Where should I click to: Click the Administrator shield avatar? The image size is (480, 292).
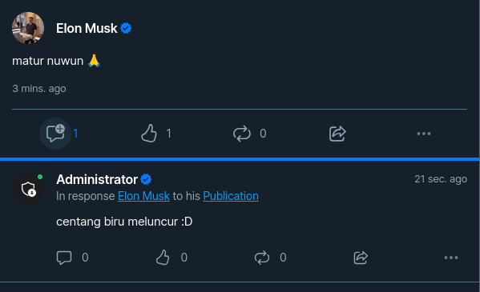tap(28, 189)
